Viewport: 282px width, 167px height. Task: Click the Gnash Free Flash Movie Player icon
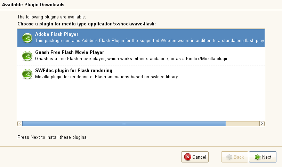pos(27,56)
